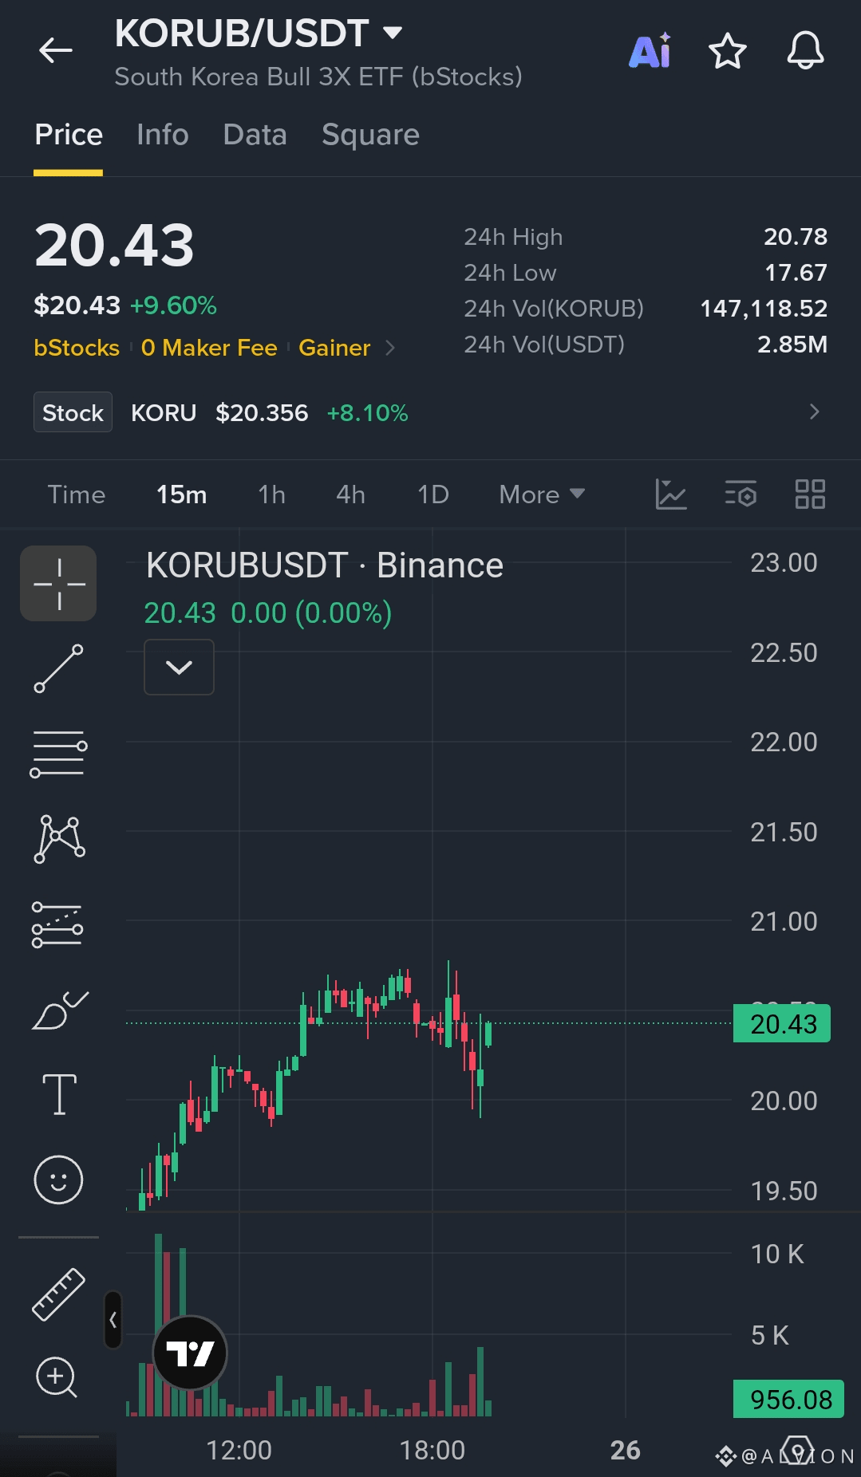Select the brush drawing tool

point(60,1010)
